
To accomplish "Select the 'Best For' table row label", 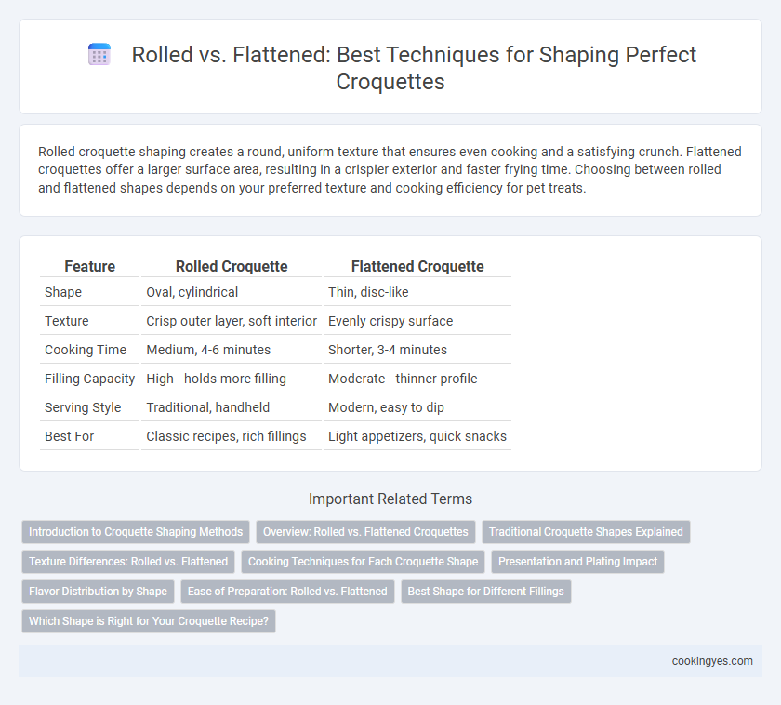I will pyautogui.click(x=69, y=436).
